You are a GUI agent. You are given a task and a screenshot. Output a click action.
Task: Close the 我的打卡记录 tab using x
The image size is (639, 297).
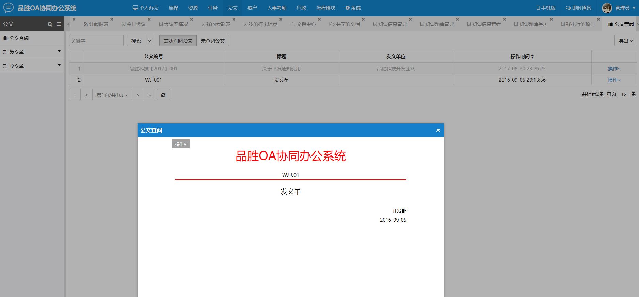click(281, 19)
